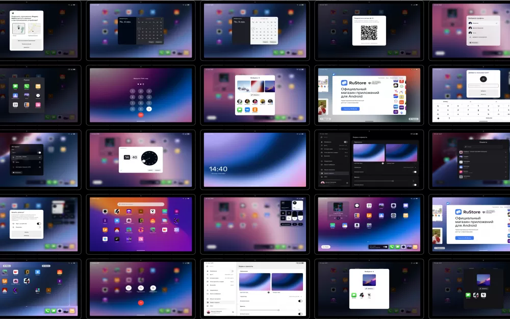Open the Wi-Fi sidebar row in light settings
Viewport: 510px width, 319px height.
pos(220,275)
